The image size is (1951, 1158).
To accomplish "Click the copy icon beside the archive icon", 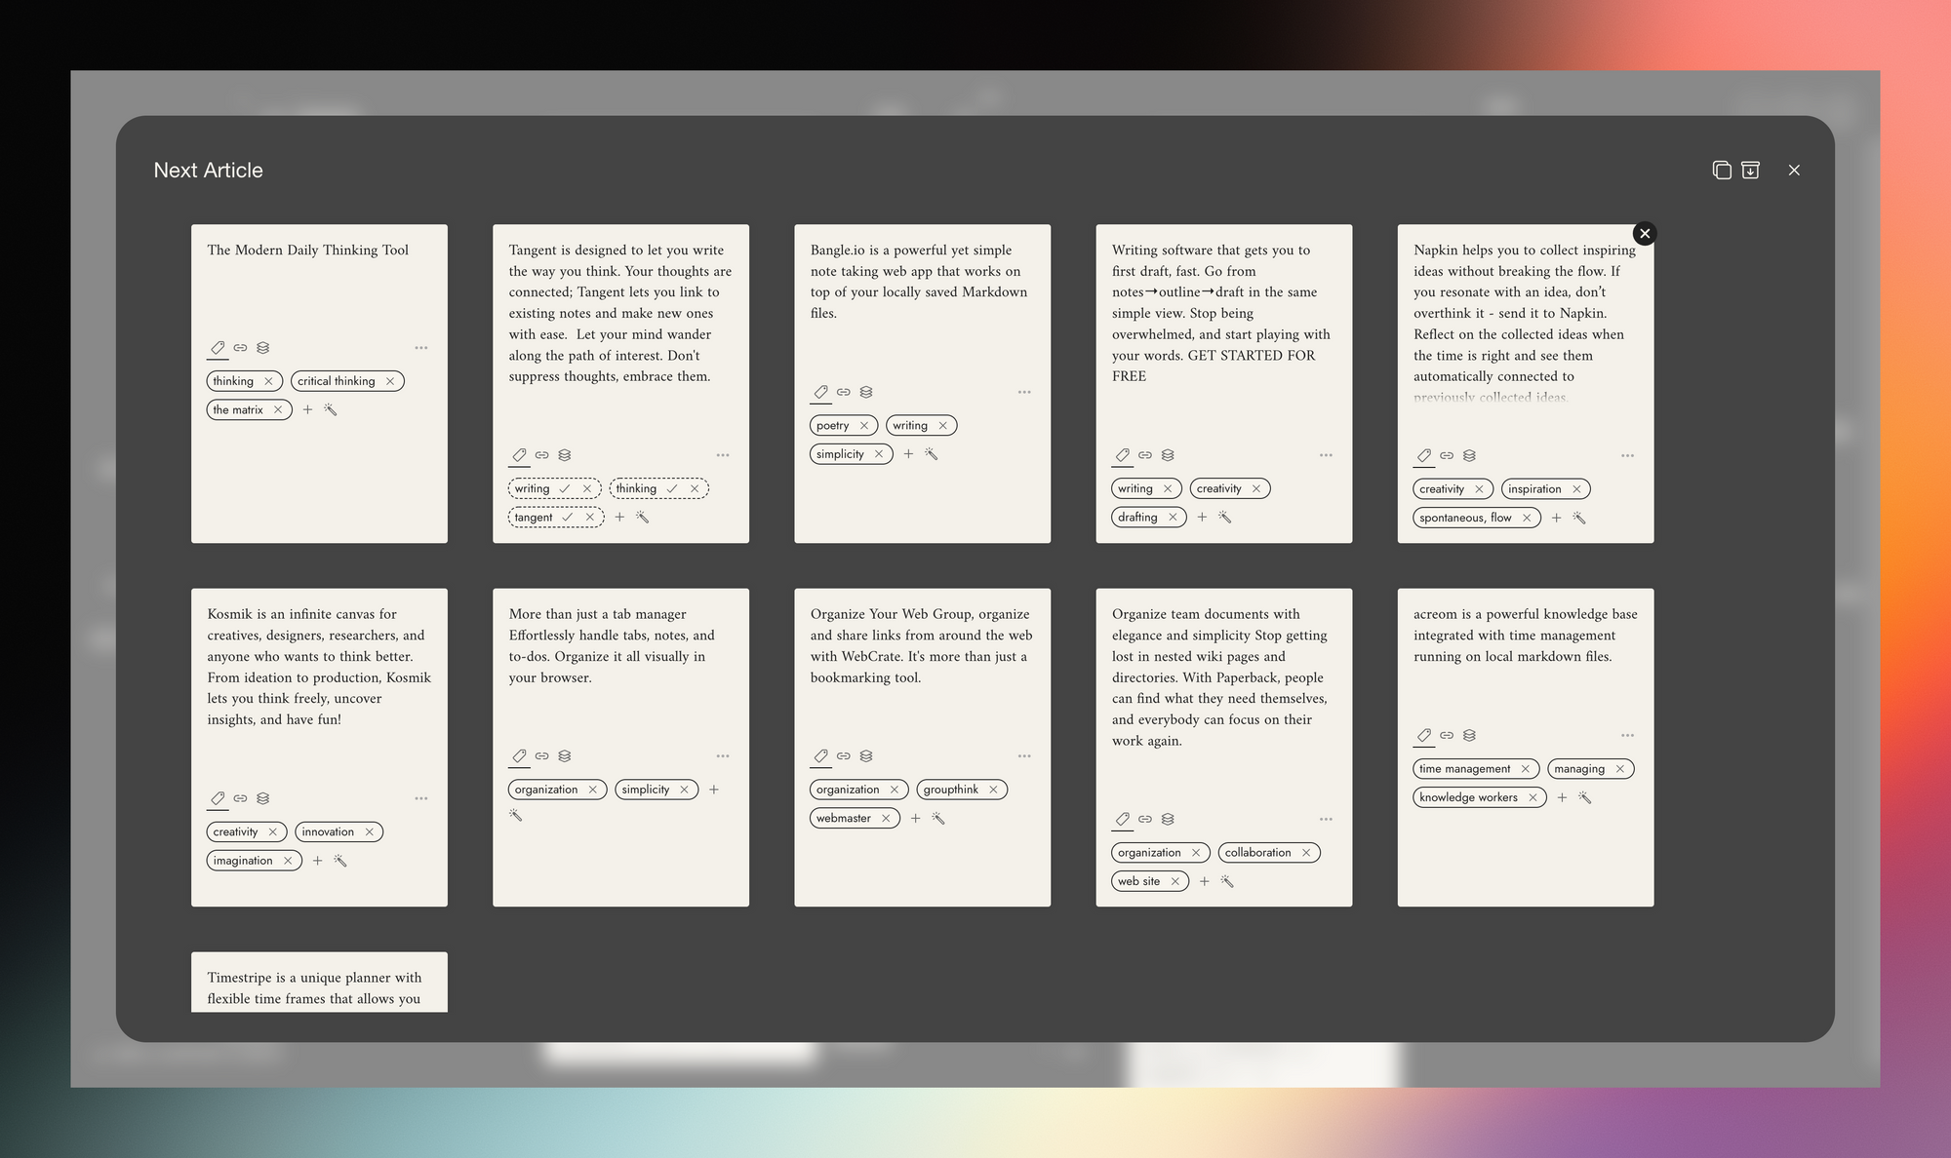I will pos(1722,171).
